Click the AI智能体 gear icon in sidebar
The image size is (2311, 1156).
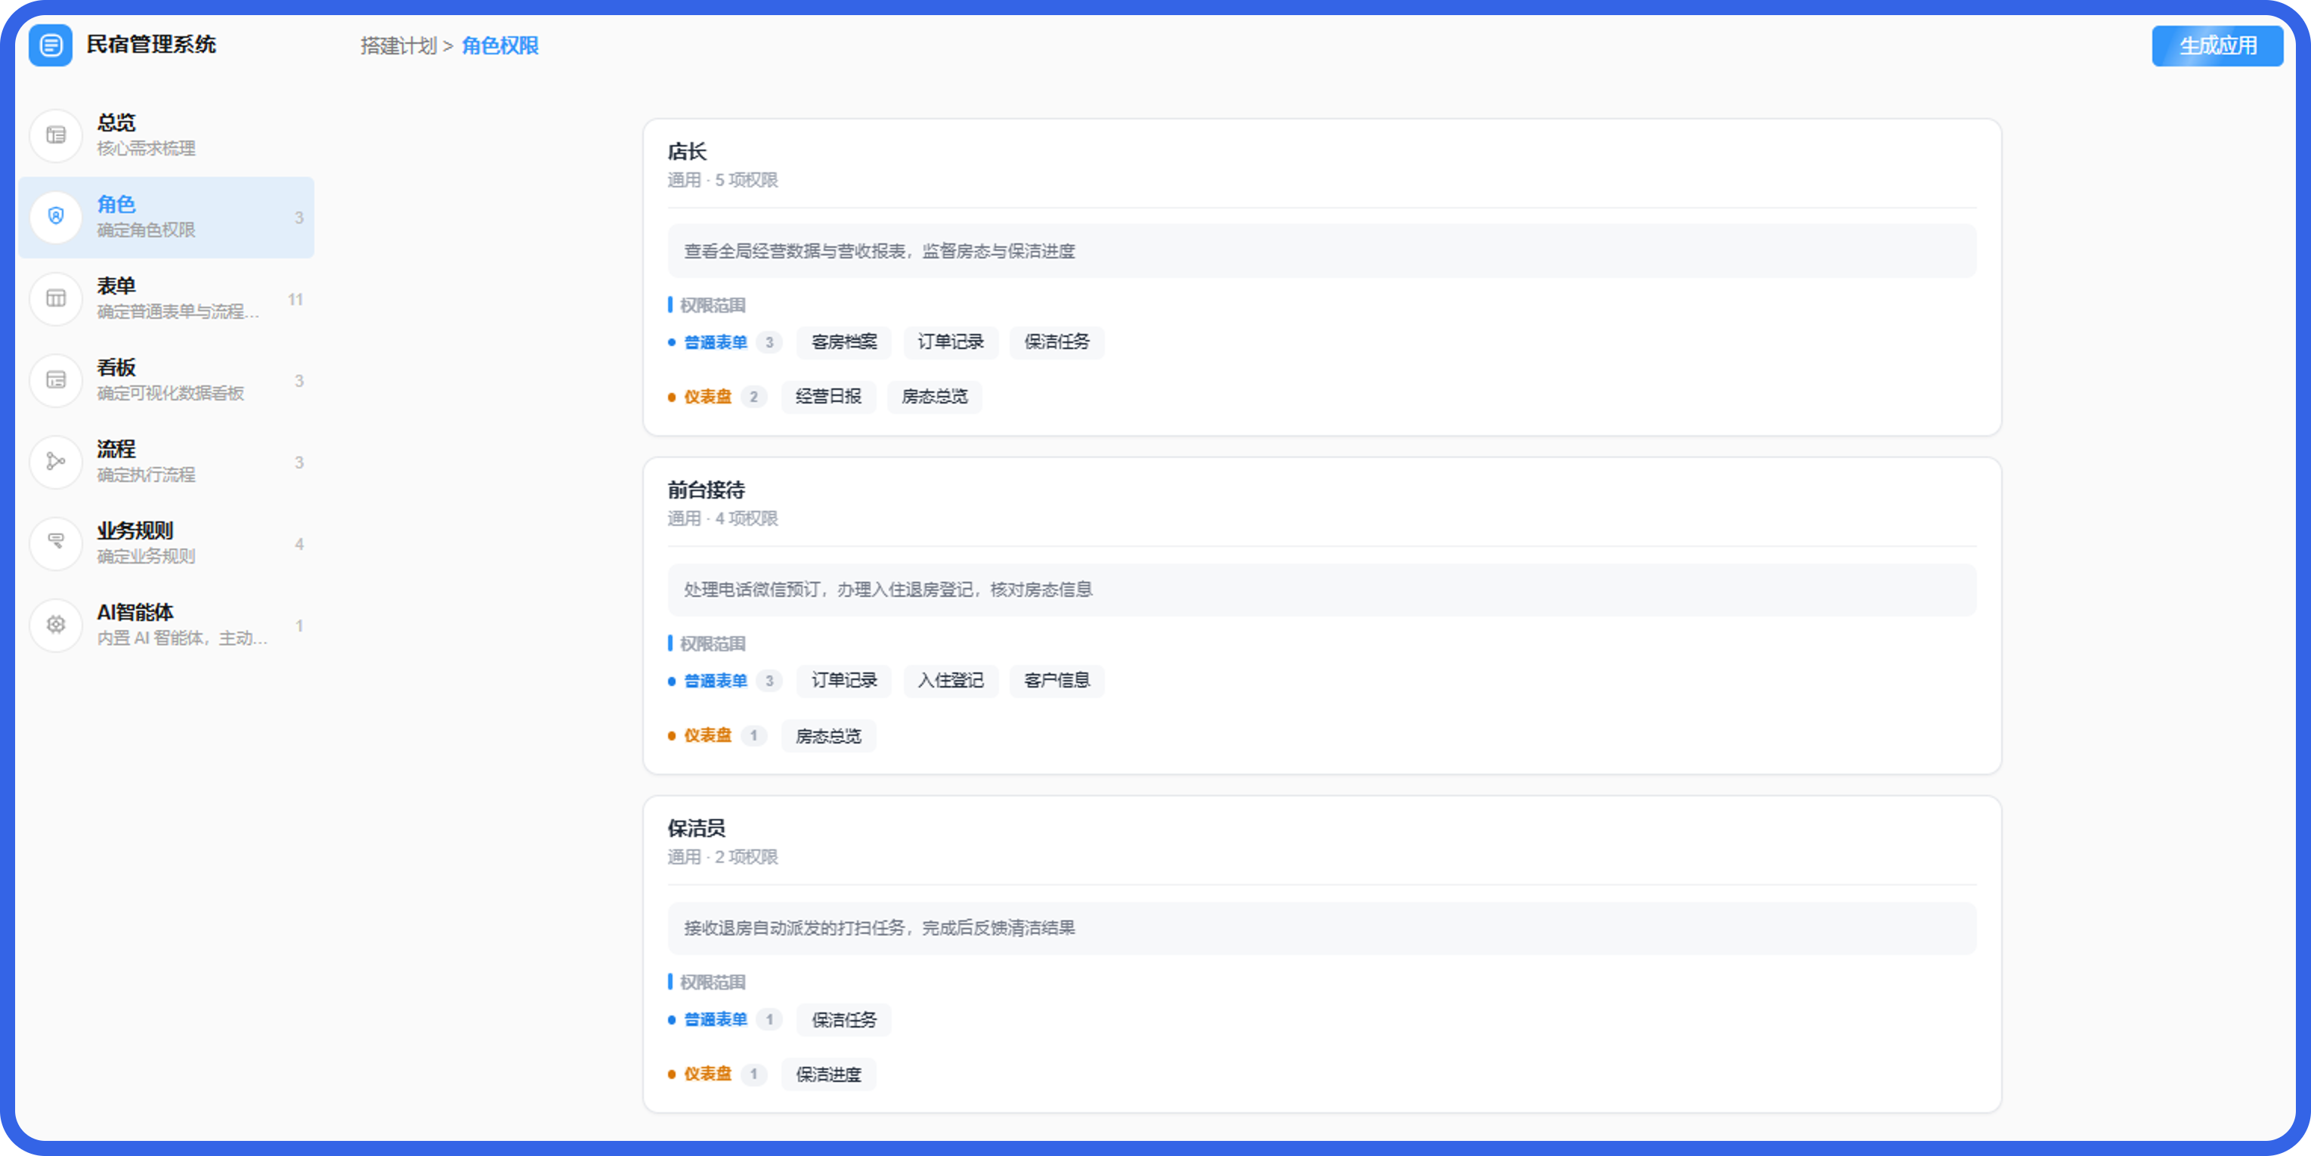tap(56, 625)
